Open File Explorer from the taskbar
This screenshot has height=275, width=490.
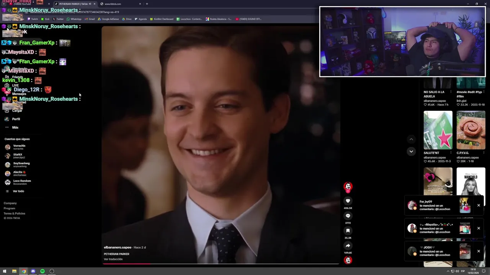(14, 271)
